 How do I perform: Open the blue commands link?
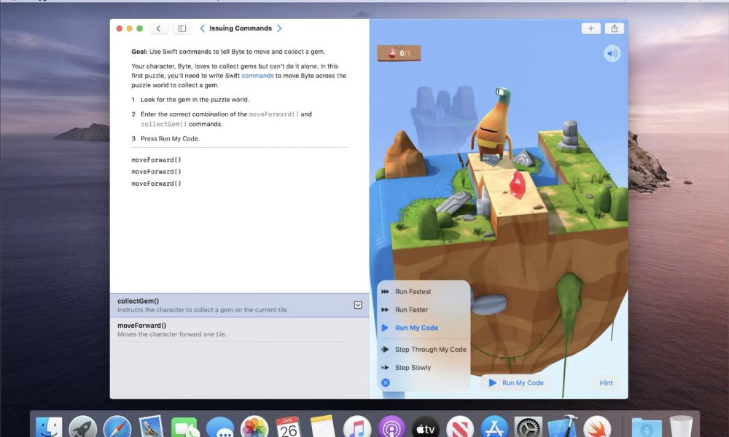point(257,76)
